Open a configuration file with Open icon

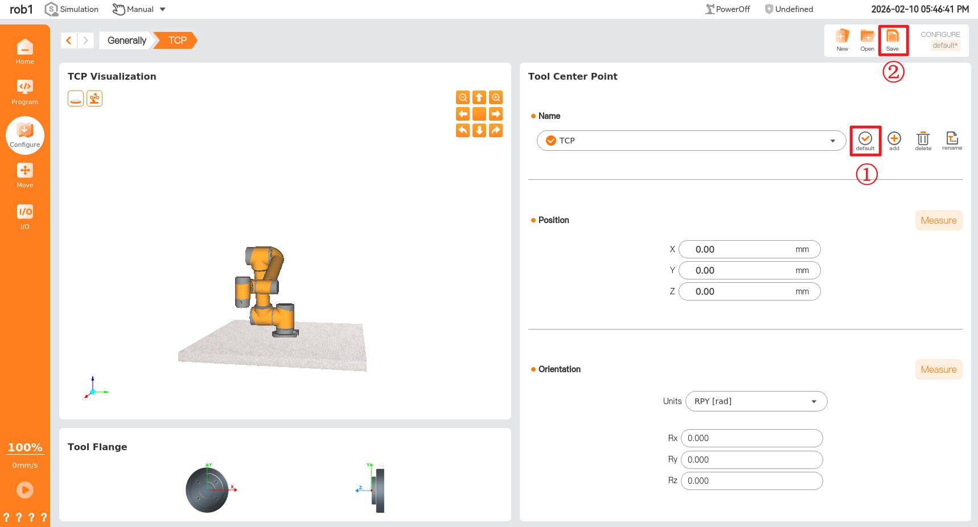pyautogui.click(x=867, y=39)
